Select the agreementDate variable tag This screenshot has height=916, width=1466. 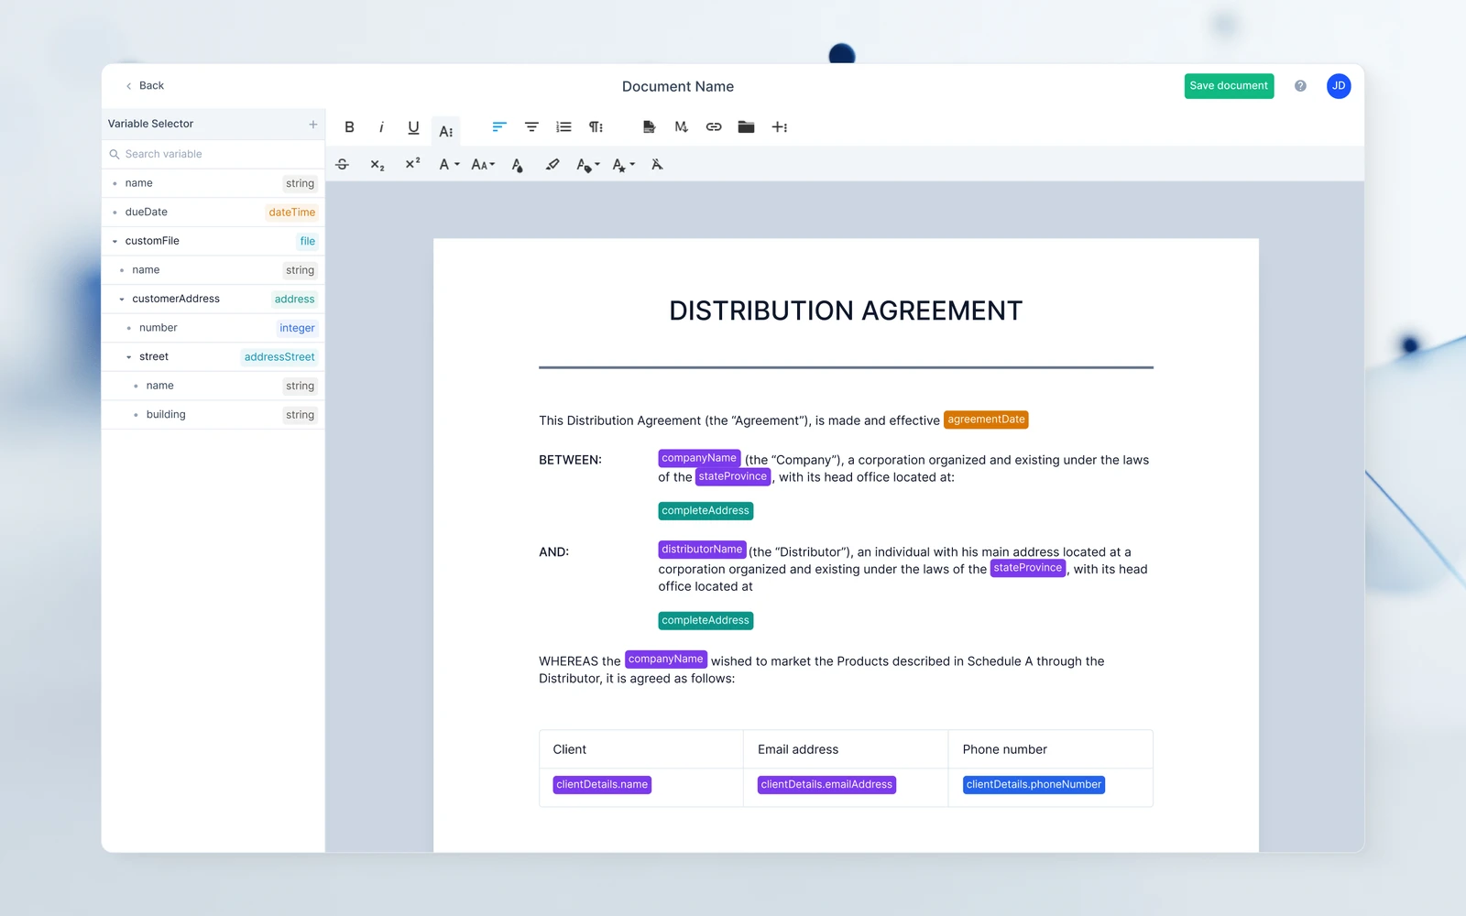[x=986, y=420]
